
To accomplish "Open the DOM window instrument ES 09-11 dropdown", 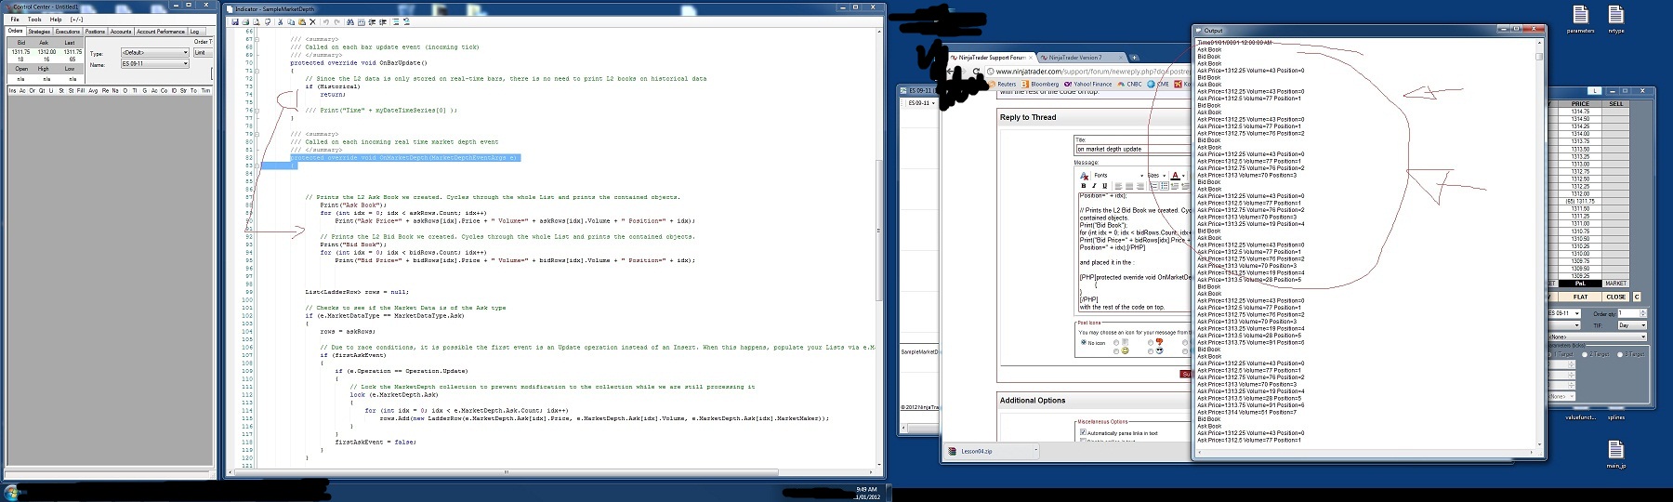I will [x=1564, y=313].
